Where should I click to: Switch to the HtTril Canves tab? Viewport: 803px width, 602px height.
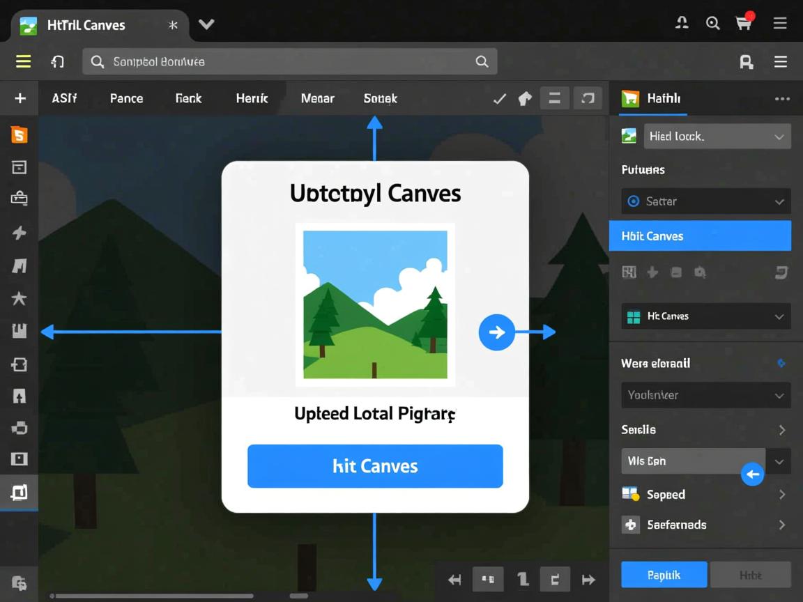click(86, 25)
